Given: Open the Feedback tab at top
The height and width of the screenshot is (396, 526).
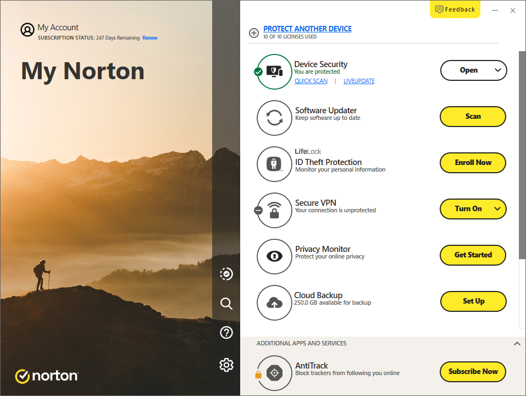Looking at the screenshot, I should tap(455, 9).
